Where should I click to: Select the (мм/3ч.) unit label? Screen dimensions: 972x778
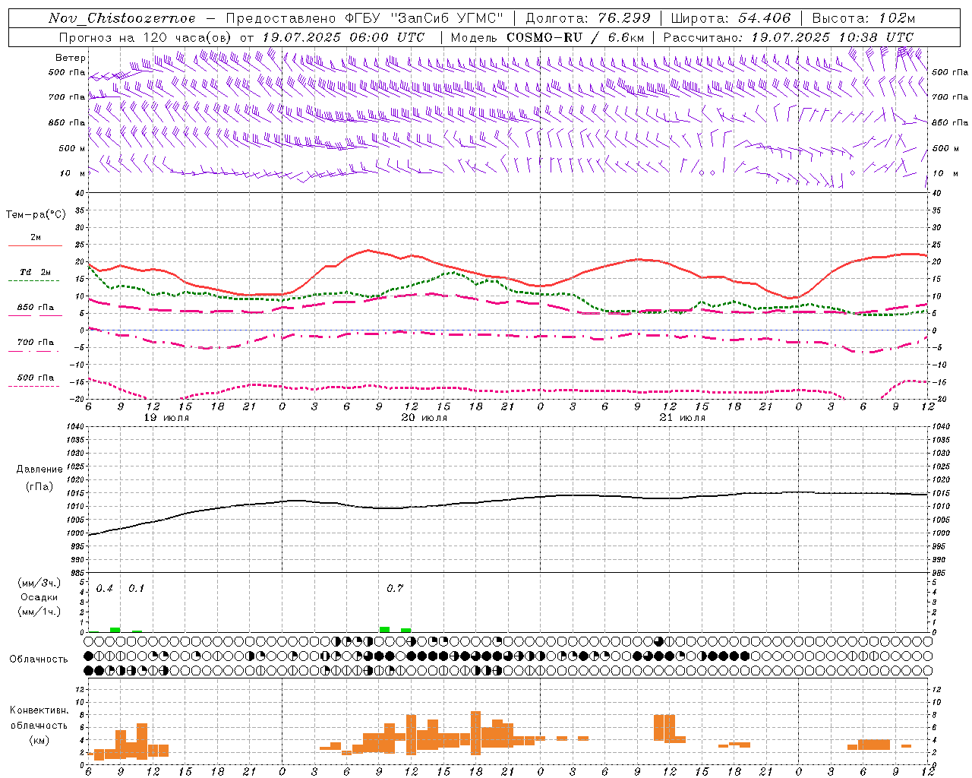(39, 583)
